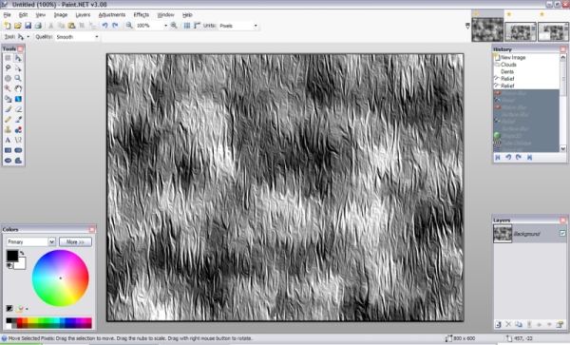
Task: Select the Magic Wand tool
Action: tap(8, 88)
